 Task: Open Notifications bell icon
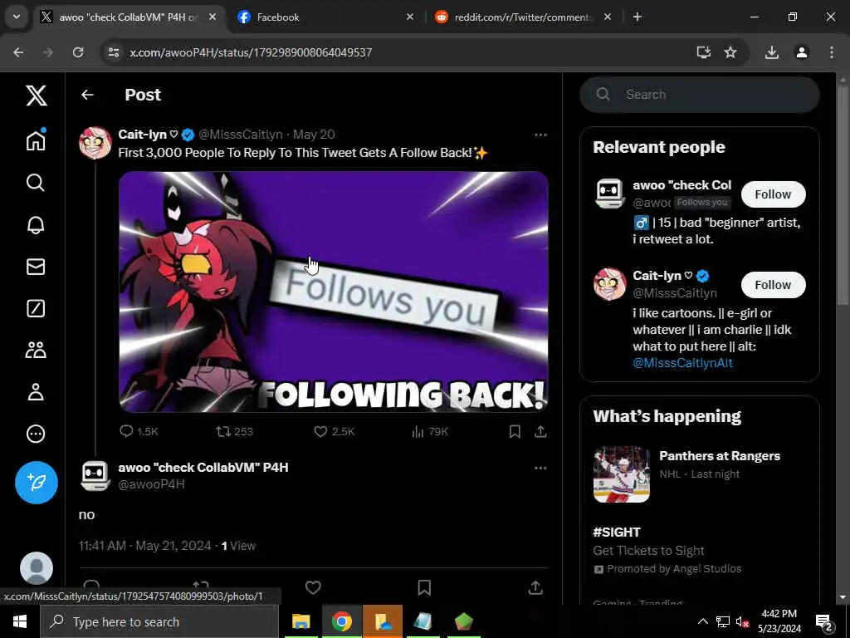click(36, 224)
